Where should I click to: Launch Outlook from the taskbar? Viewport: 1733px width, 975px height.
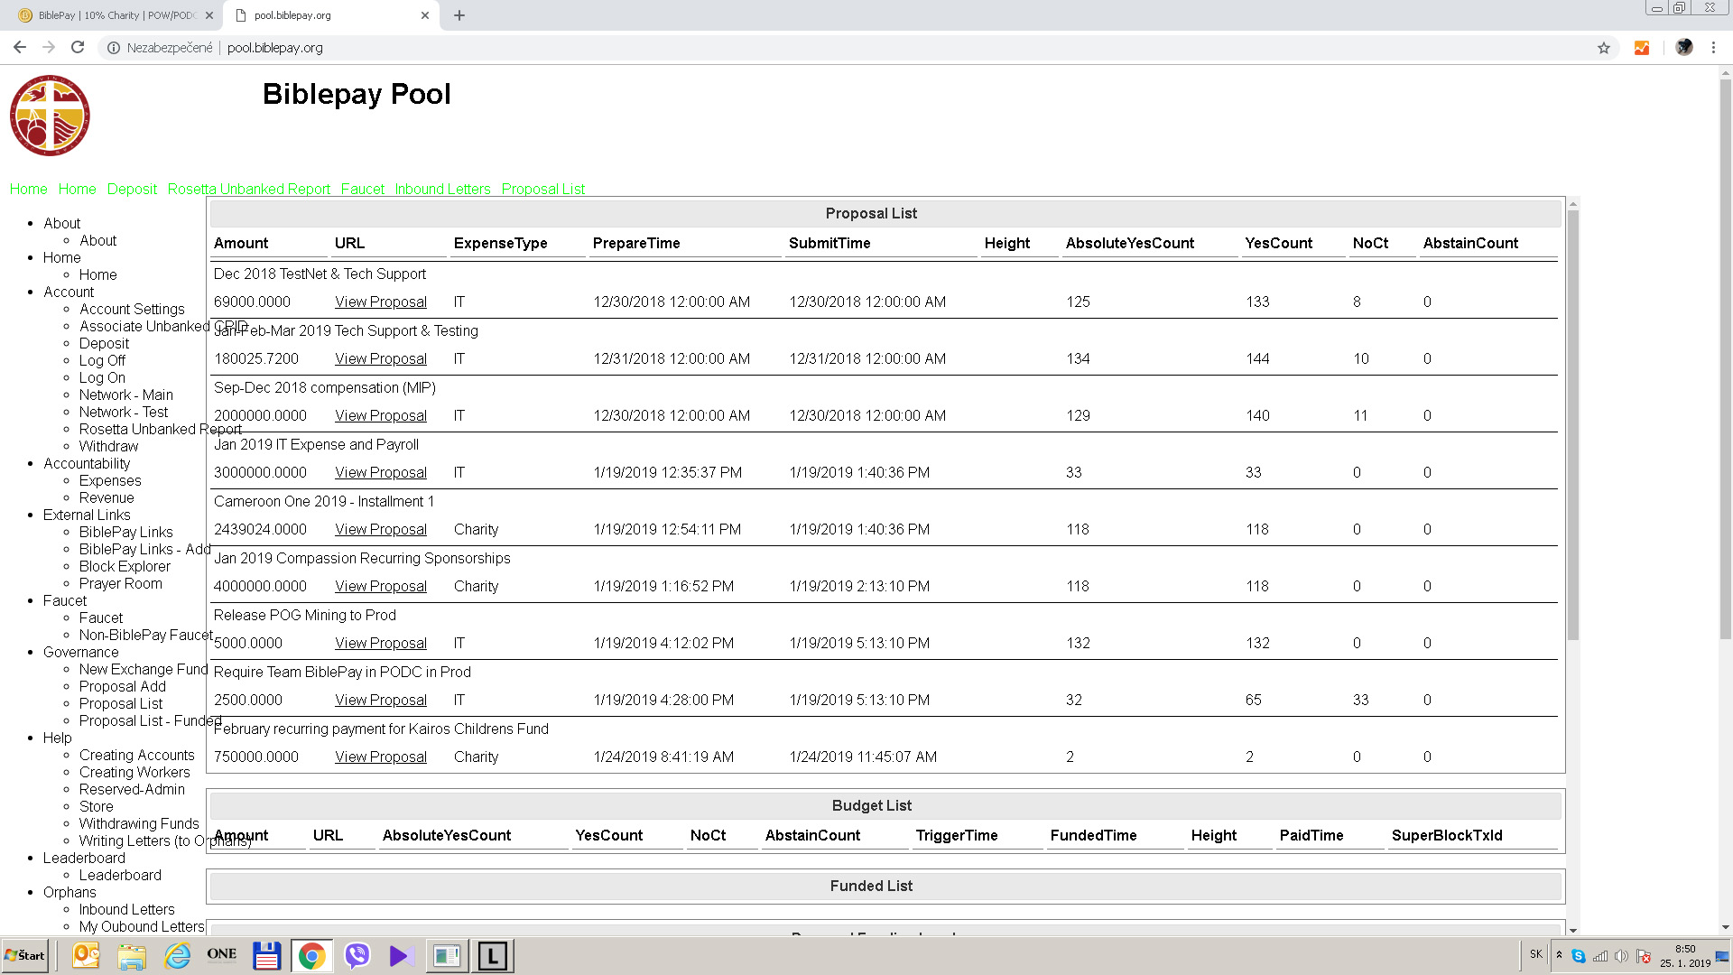(x=86, y=956)
